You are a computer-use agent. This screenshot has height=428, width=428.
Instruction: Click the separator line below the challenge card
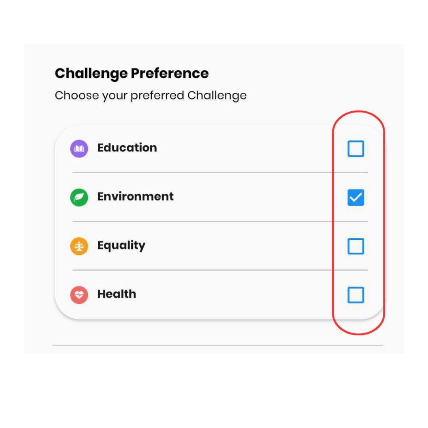pos(218,345)
